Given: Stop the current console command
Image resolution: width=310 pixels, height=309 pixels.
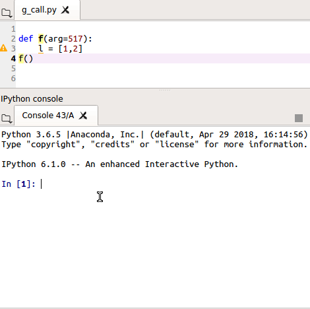Looking at the screenshot, I should (x=299, y=118).
